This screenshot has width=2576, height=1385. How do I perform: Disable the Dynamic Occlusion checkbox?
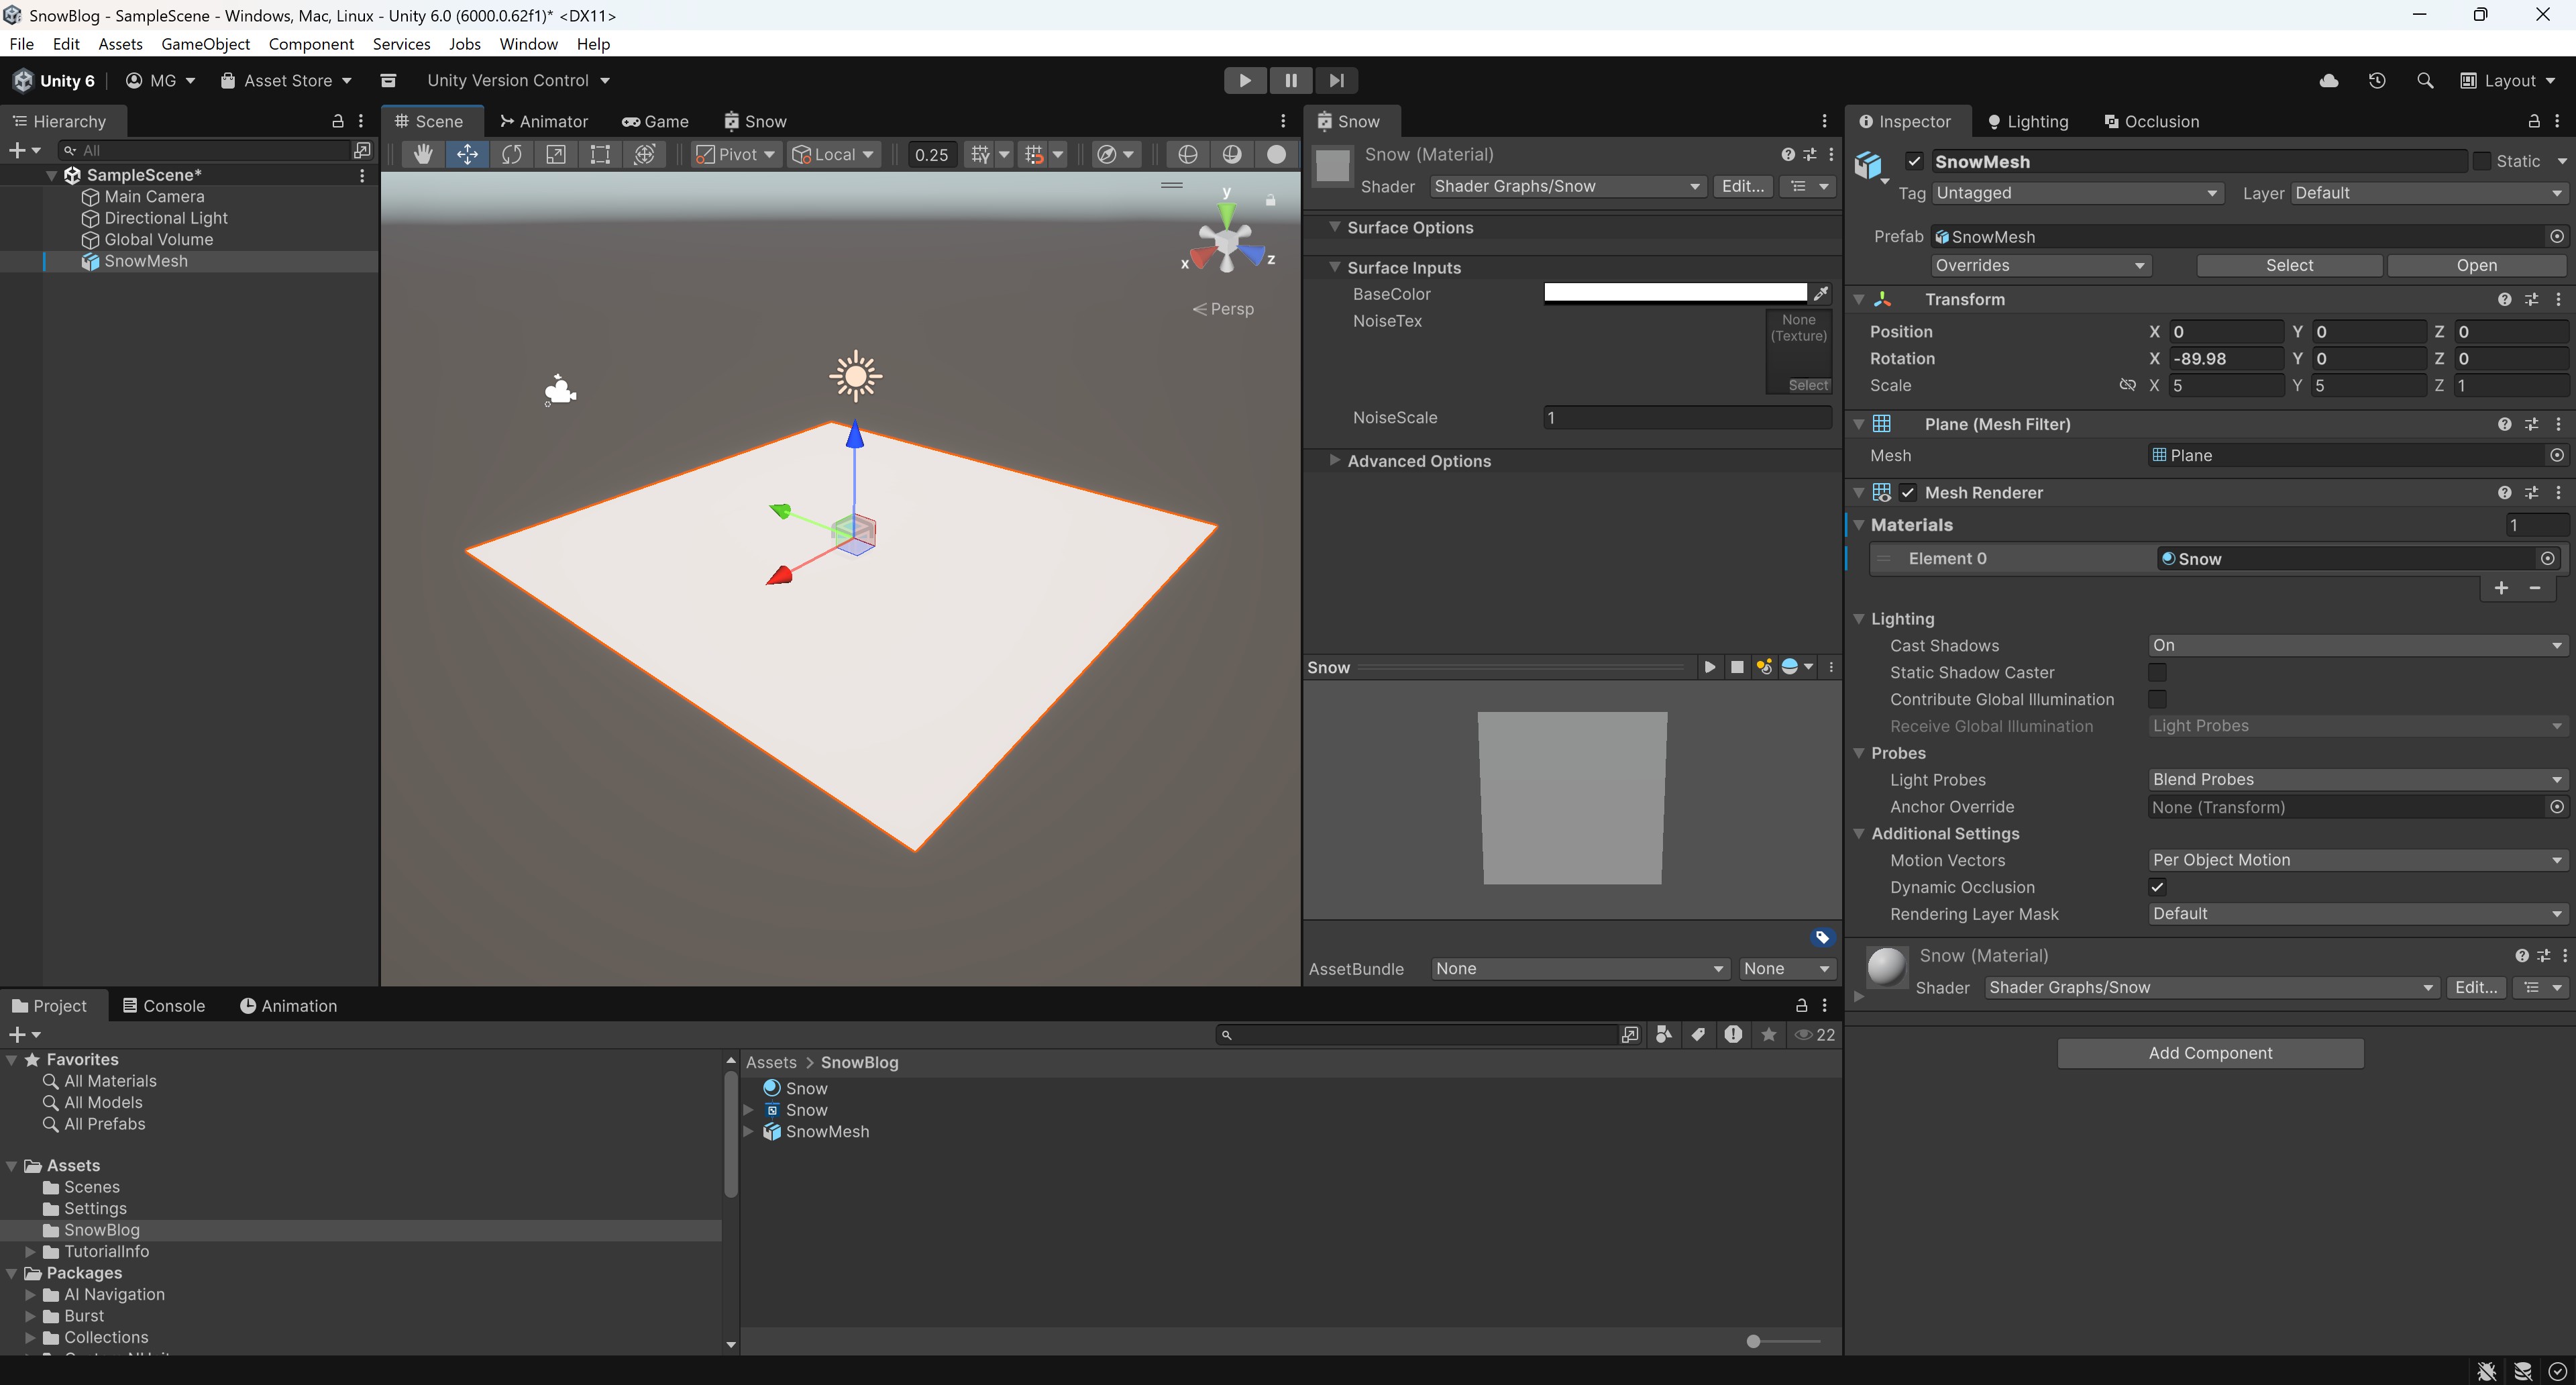click(2157, 887)
